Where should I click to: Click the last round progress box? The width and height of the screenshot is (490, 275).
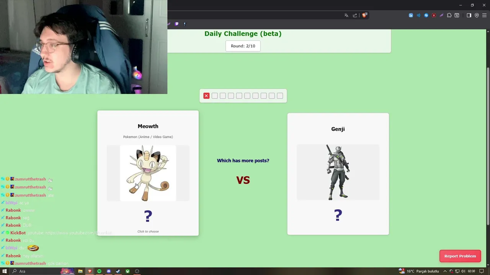(280, 96)
